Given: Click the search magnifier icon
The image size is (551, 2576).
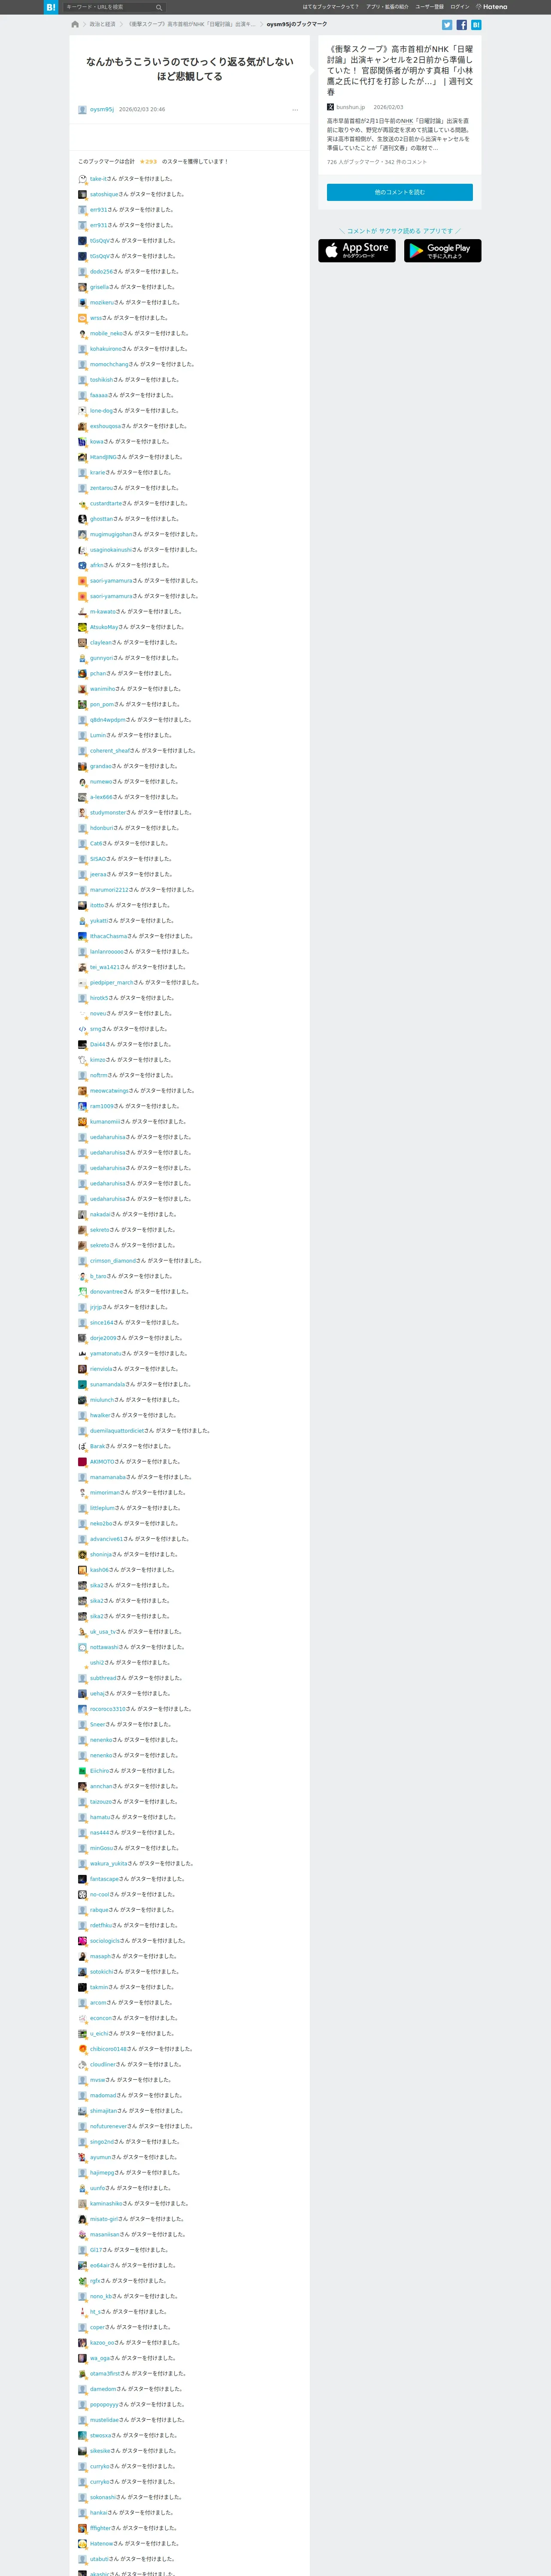Looking at the screenshot, I should [x=158, y=7].
